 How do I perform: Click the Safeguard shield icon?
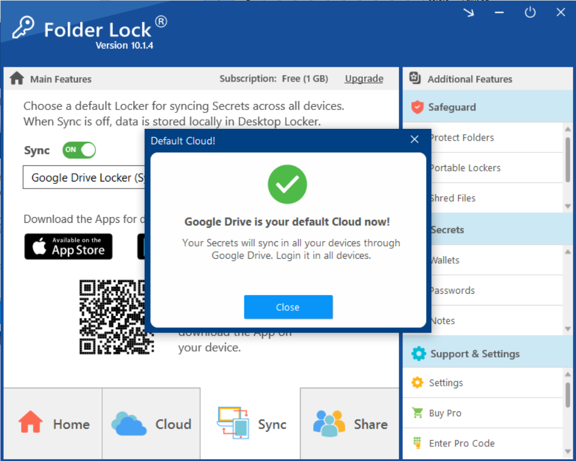[x=417, y=107]
